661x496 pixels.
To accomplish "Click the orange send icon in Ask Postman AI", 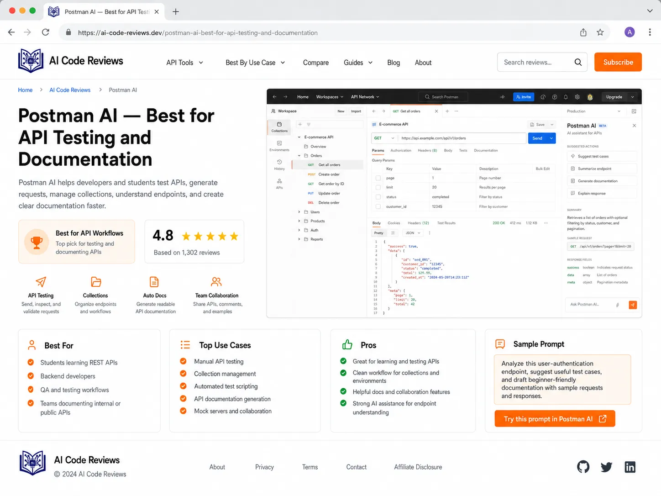I will coord(633,305).
